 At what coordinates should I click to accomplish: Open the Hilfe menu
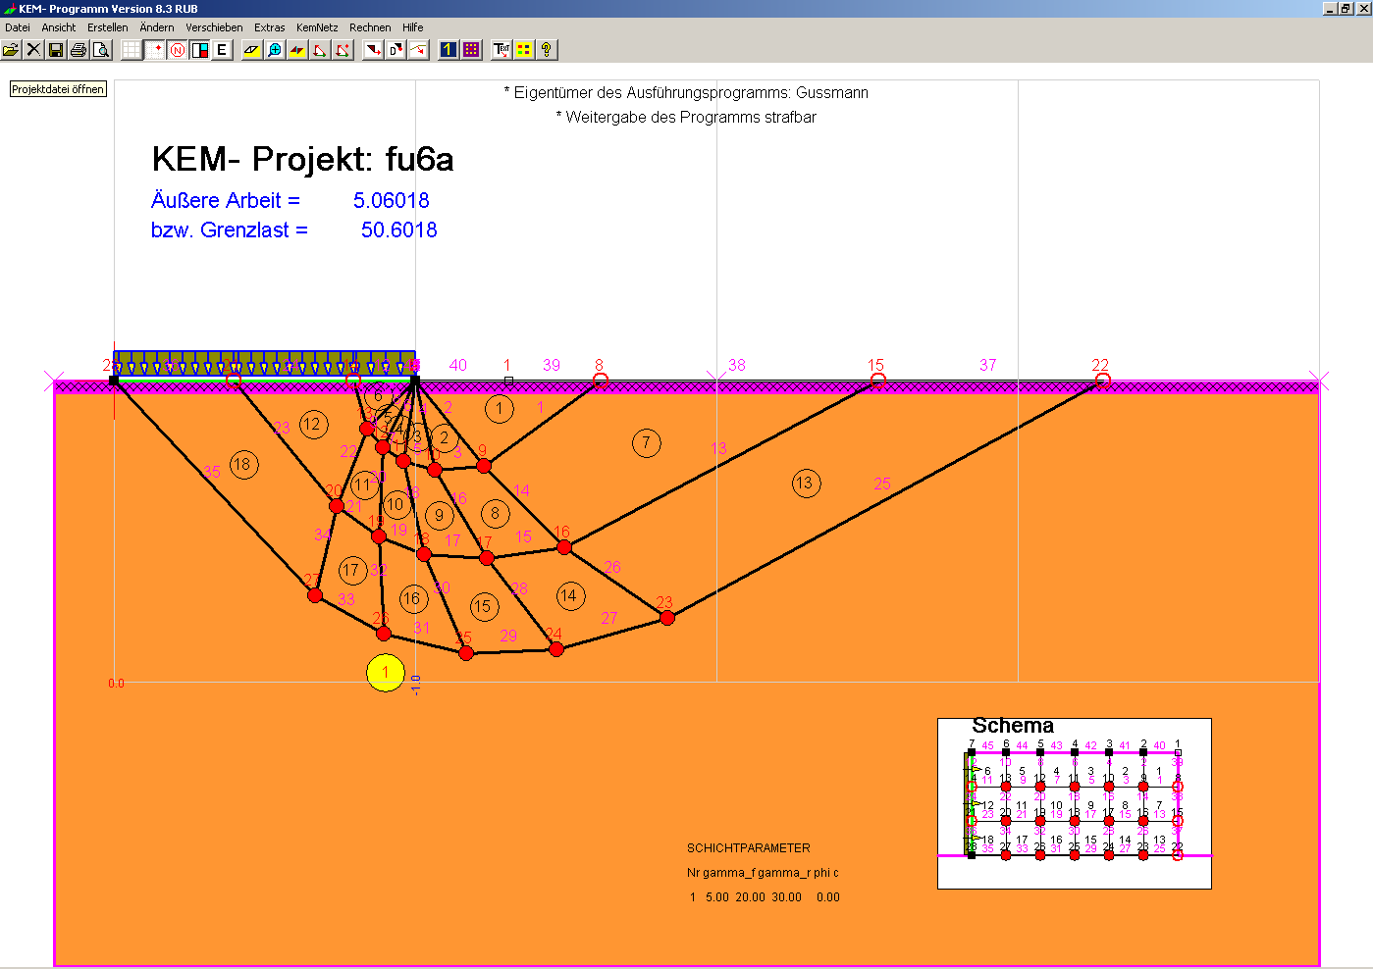pyautogui.click(x=413, y=27)
